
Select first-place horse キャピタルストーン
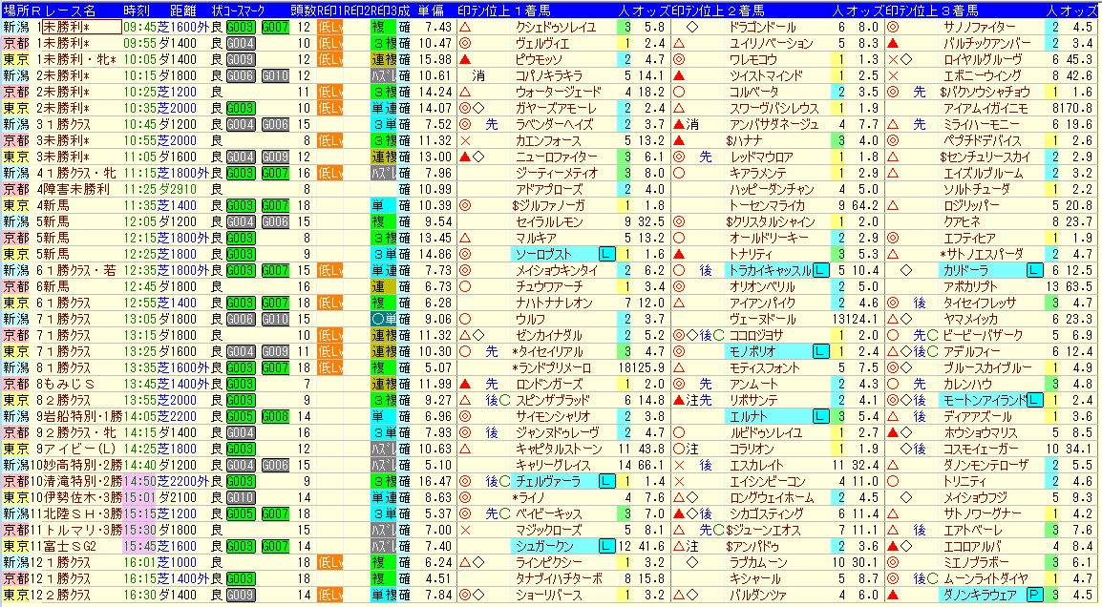pyautogui.click(x=560, y=449)
